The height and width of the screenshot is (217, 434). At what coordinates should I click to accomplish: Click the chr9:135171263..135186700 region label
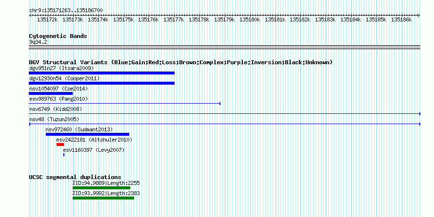click(x=66, y=10)
